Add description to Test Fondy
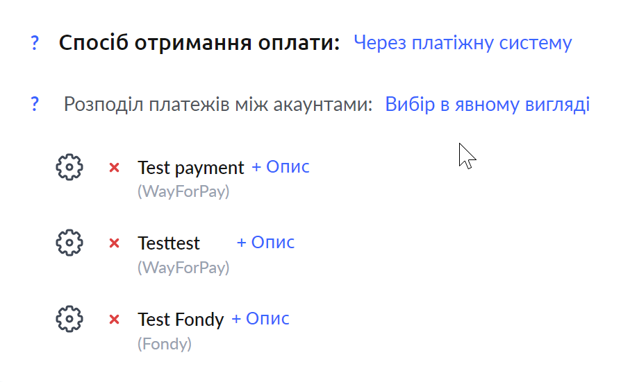621x382 pixels. point(260,318)
